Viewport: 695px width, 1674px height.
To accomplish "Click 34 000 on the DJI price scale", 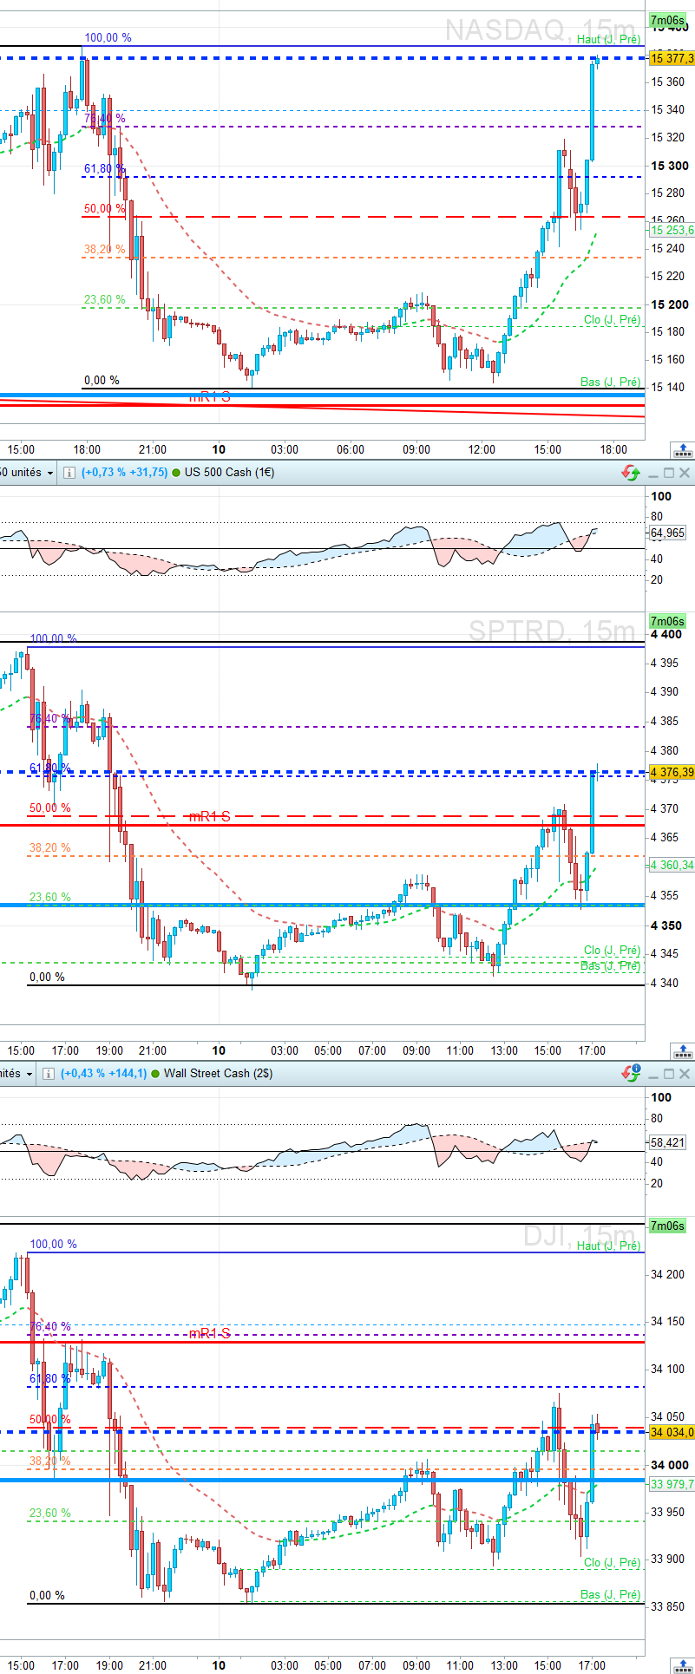I will pos(670,1465).
